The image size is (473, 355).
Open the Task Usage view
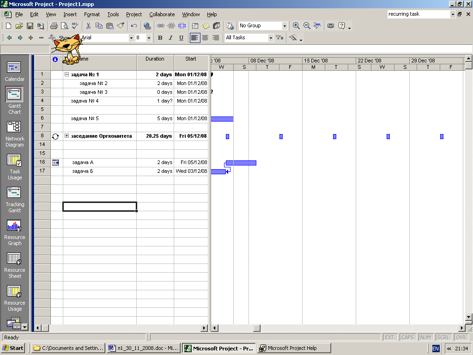tap(14, 166)
